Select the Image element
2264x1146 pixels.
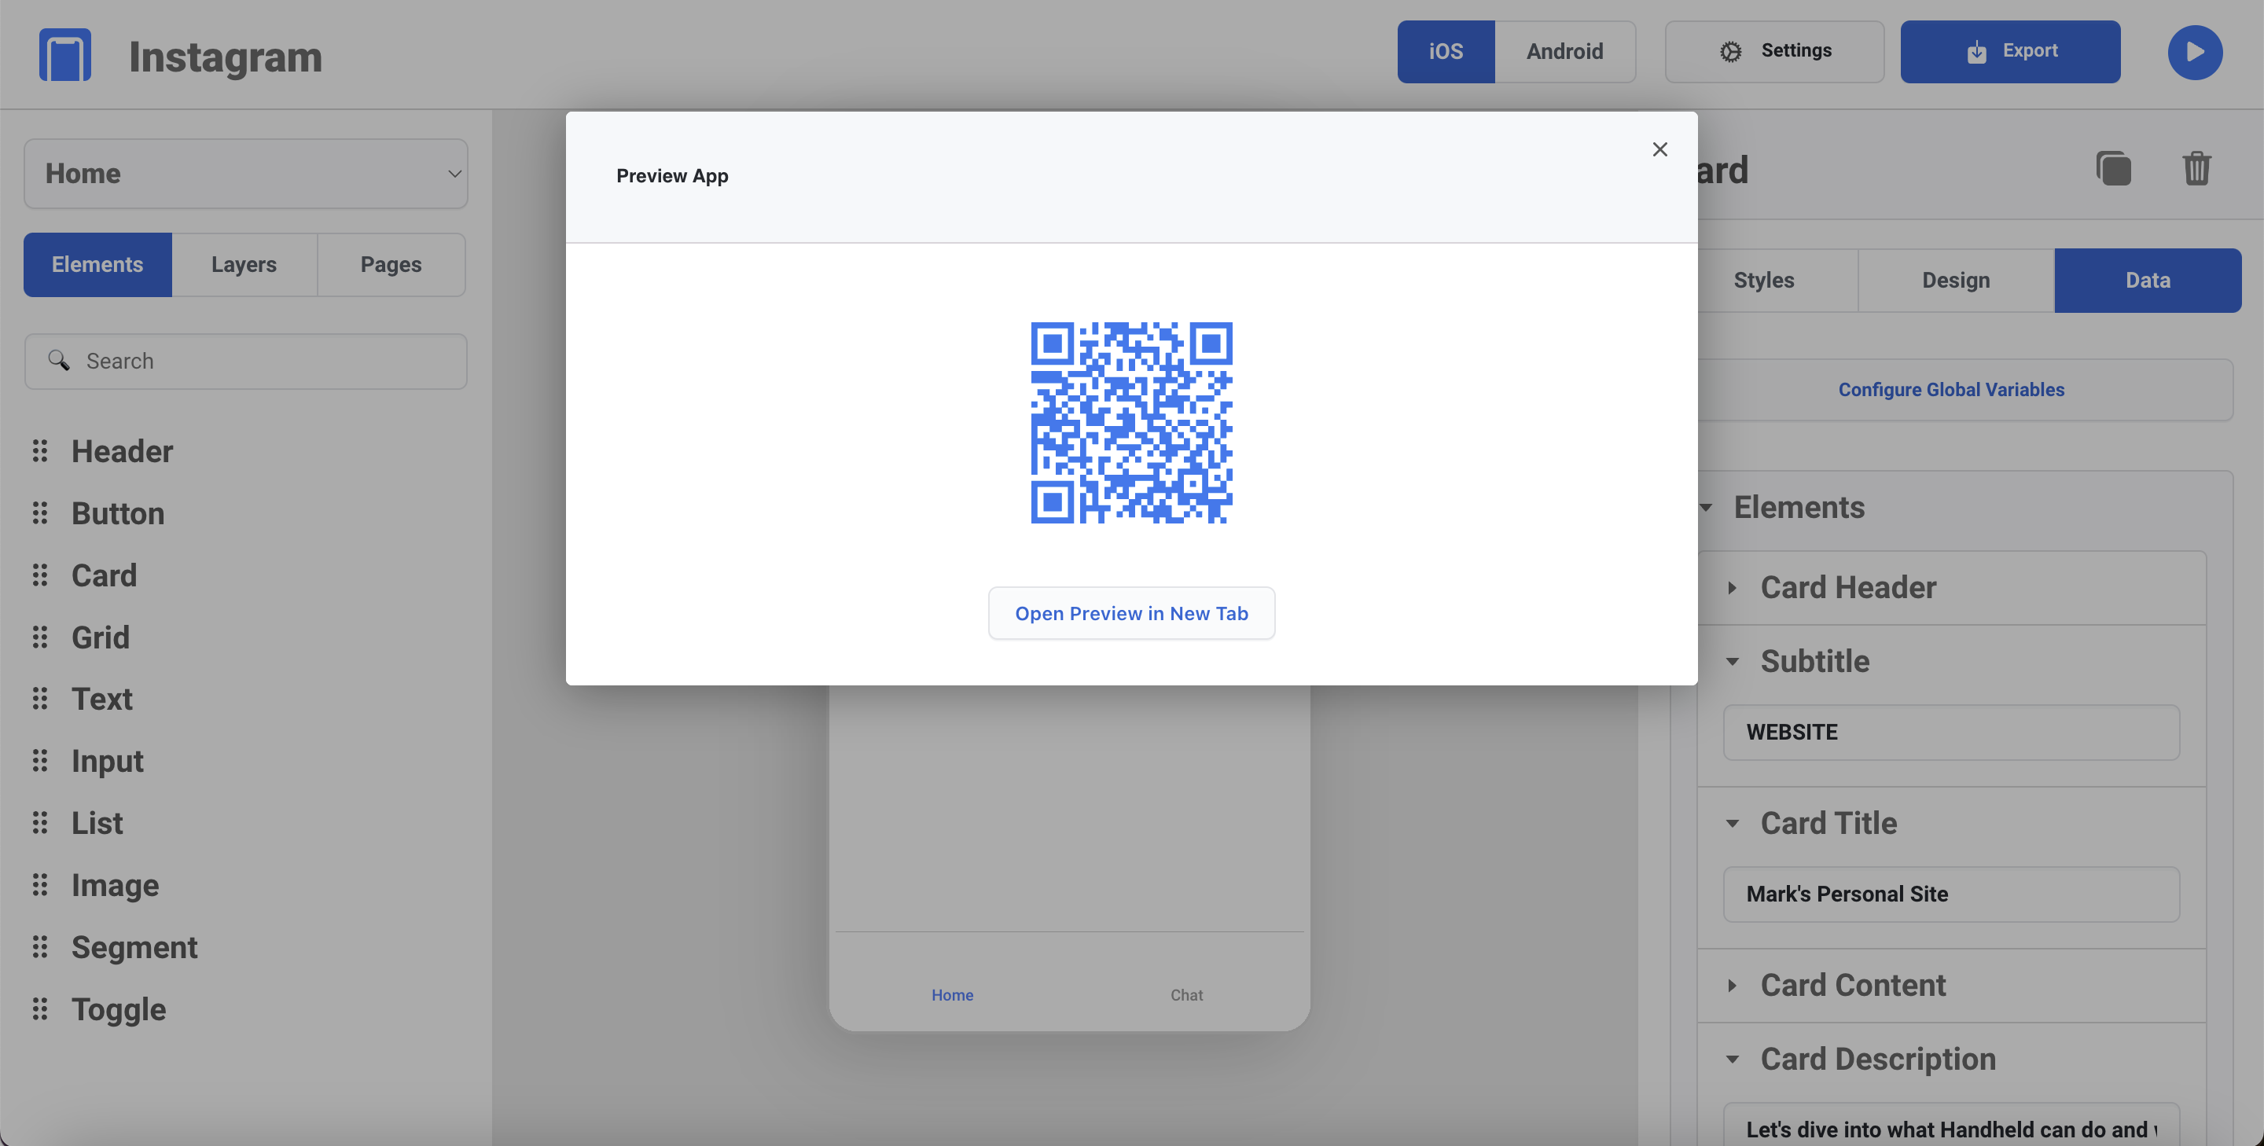115,885
